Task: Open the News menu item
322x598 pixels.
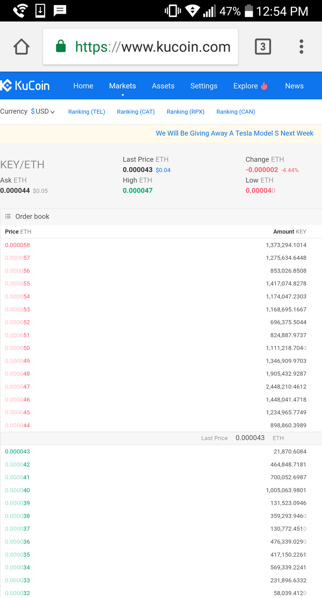Action: point(294,86)
